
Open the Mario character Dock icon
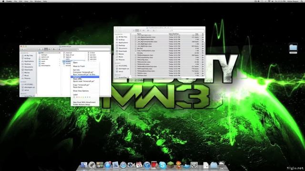tap(178, 165)
